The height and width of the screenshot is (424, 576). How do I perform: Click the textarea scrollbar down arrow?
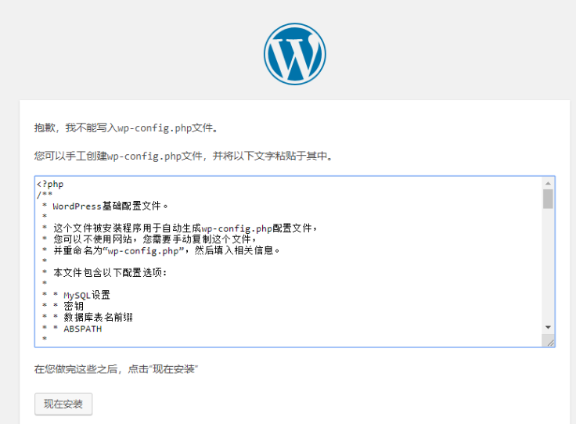coord(548,327)
